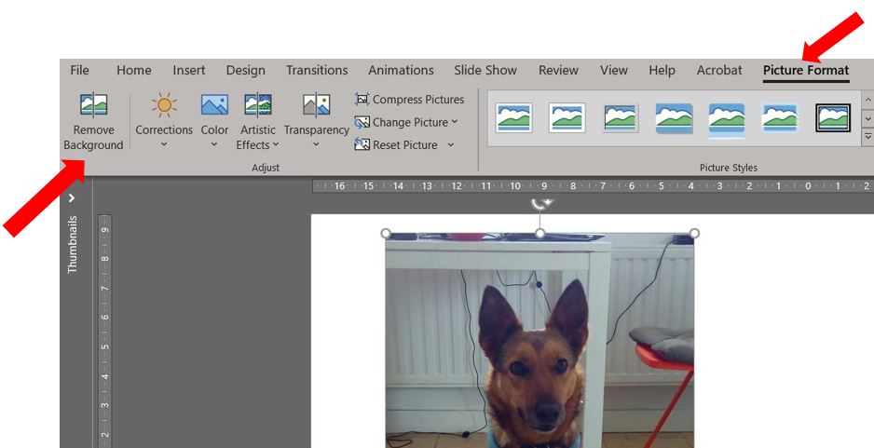Expand the Reset Picture dropdown arrow
The height and width of the screenshot is (448, 874).
[x=450, y=145]
